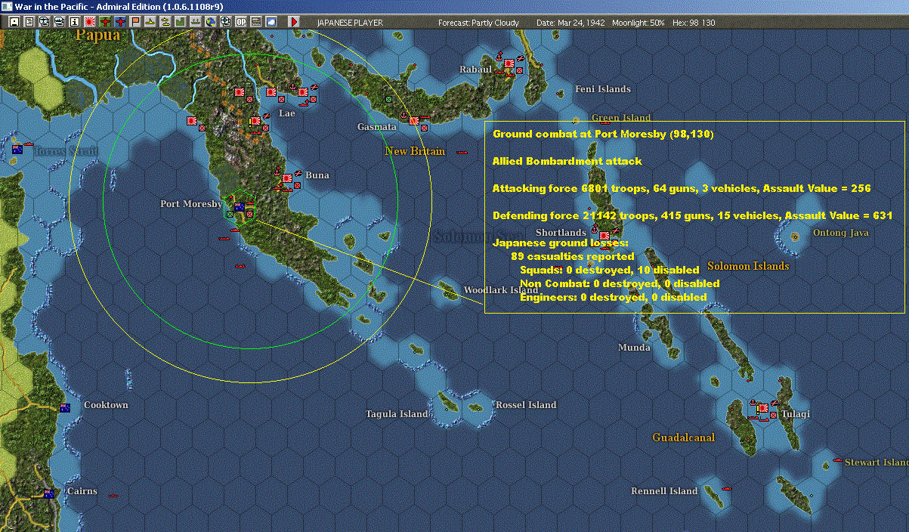Select the Japanese flag unit at Buna
Viewport: 909px width, 532px height.
(287, 178)
